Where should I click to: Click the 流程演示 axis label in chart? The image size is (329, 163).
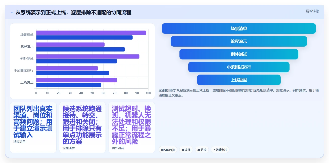27,47
